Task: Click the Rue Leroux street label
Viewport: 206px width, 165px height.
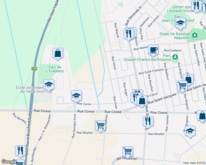Action: (153, 21)
